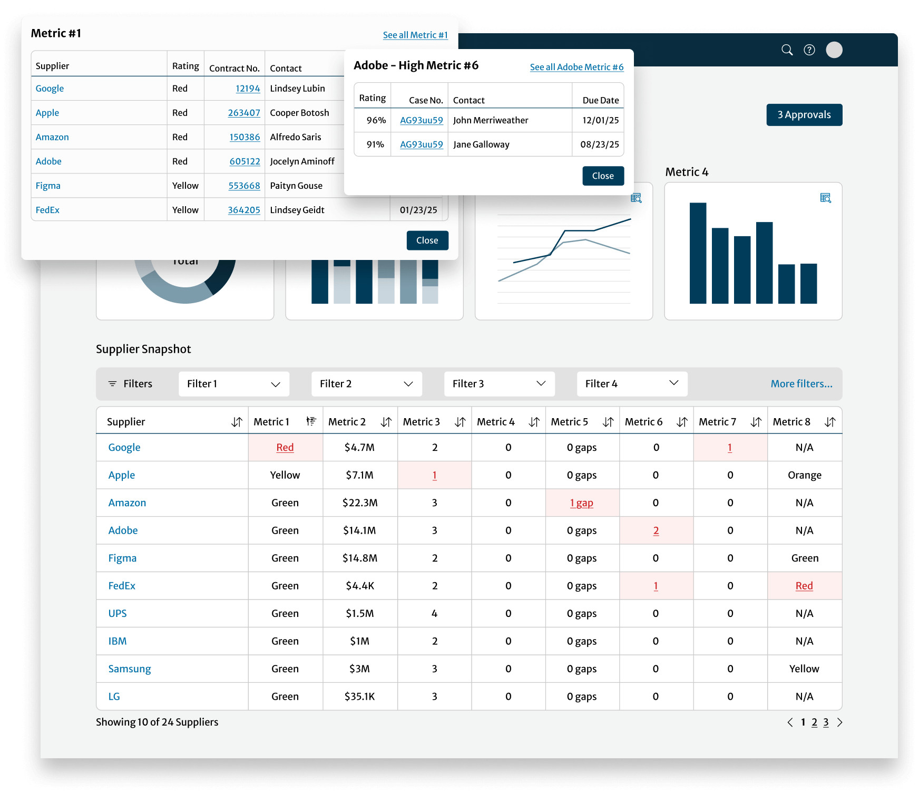This screenshot has width=919, height=792.
Task: Sort table by Metric 2 column
Action: pos(386,422)
